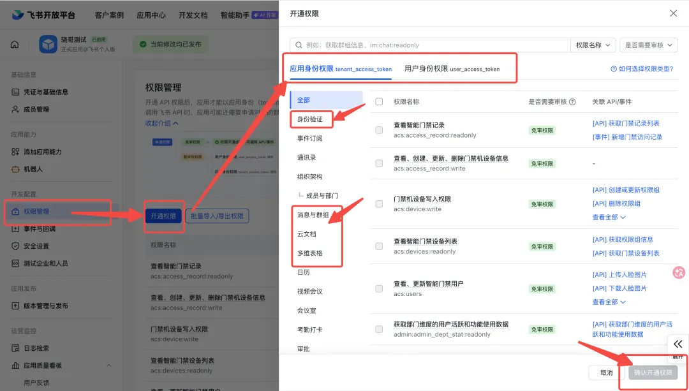
Task: Check the 查看、更新智能门禁用户 row
Action: [379, 289]
